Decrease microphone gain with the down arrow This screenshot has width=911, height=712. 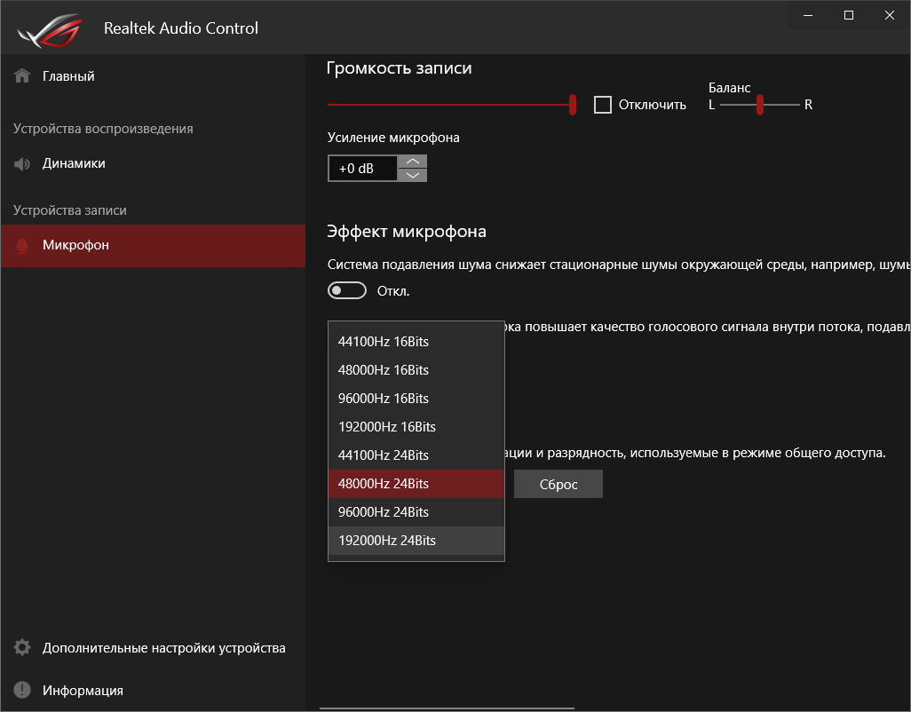click(412, 175)
